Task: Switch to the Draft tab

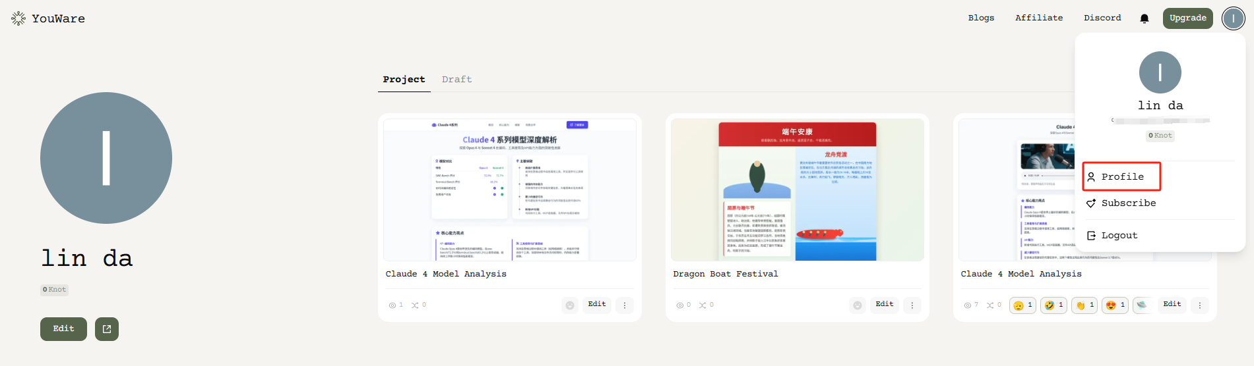Action: pos(456,80)
